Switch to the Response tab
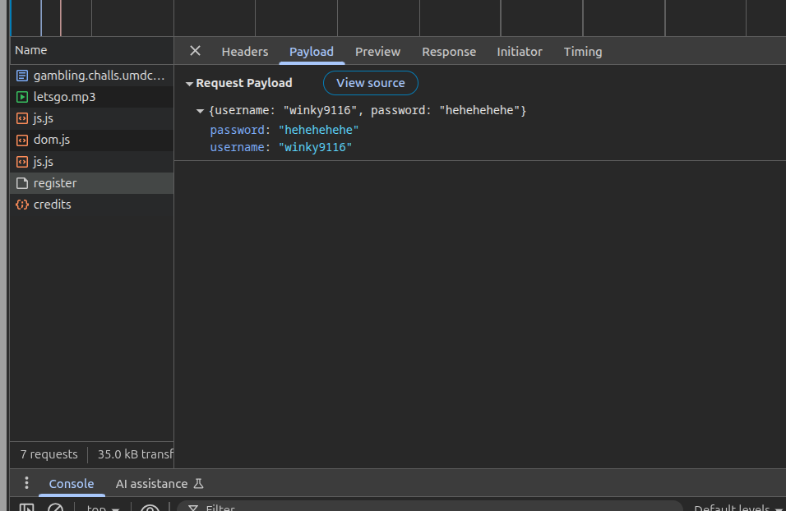This screenshot has width=786, height=511. coord(449,52)
